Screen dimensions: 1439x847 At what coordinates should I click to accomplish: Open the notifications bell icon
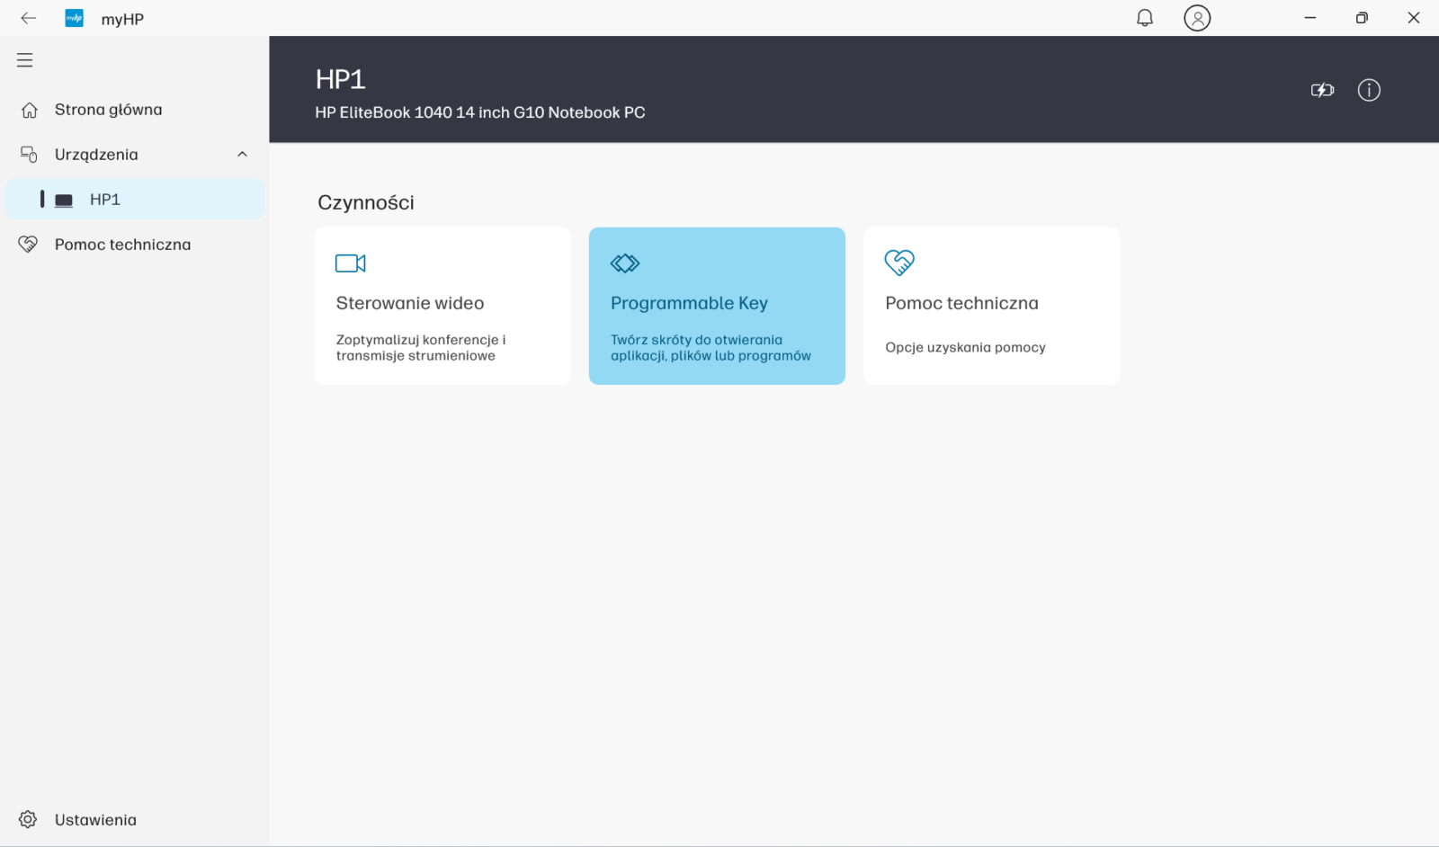coord(1144,18)
